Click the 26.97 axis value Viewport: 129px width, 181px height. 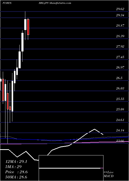tap(120, 67)
